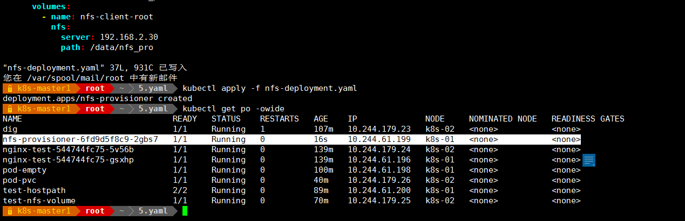Image resolution: width=685 pixels, height=221 pixels.
Task: Select the volume name nfs-client-root
Action: tap(117, 17)
